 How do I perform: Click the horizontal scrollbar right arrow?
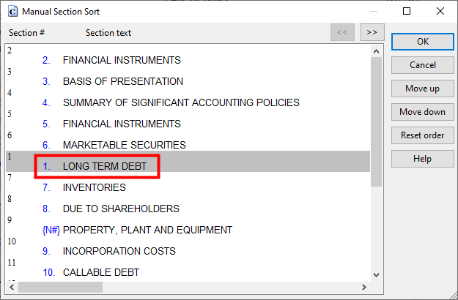click(x=364, y=287)
